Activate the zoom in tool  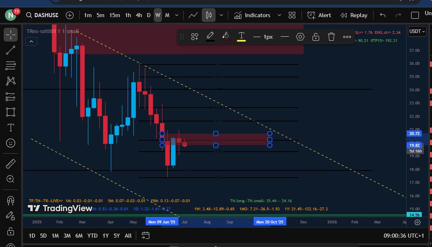pyautogui.click(x=11, y=179)
